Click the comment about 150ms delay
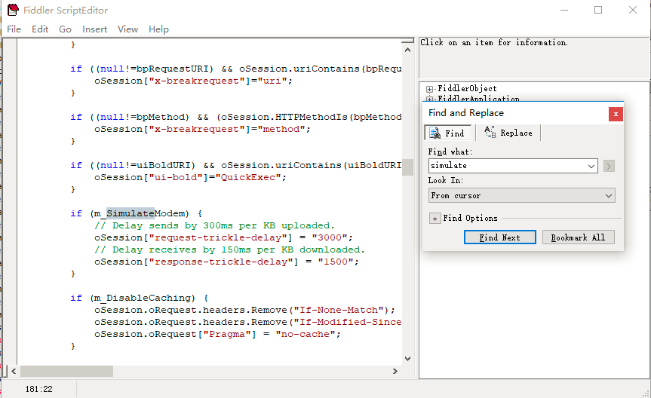This screenshot has width=651, height=398. pos(229,250)
